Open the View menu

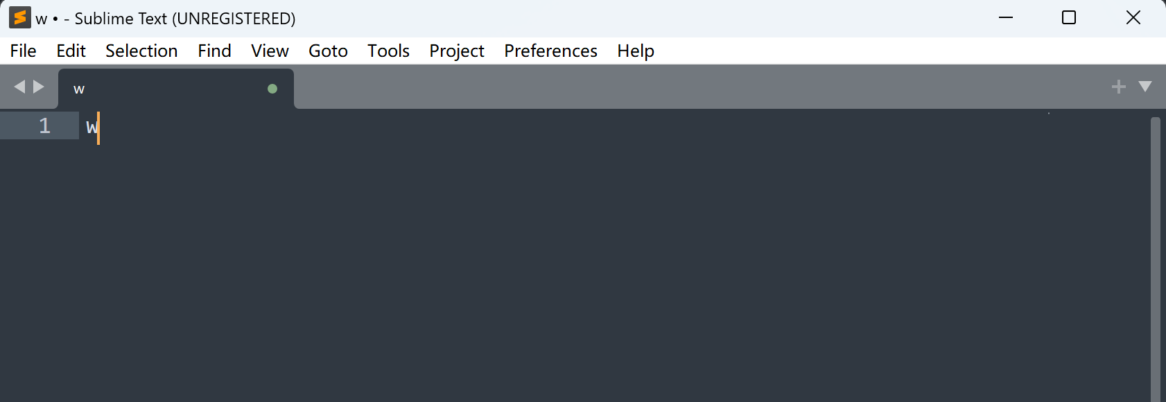click(x=269, y=51)
